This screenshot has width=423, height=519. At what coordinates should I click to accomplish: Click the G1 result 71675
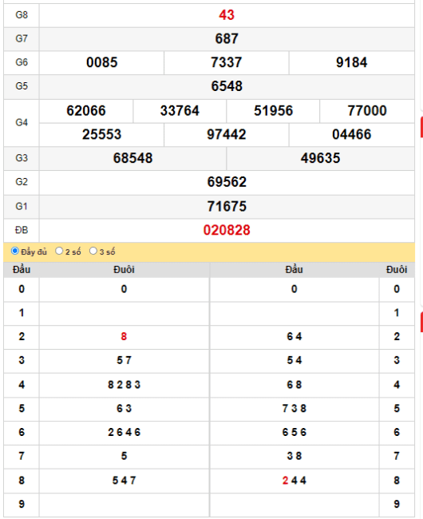227,207
